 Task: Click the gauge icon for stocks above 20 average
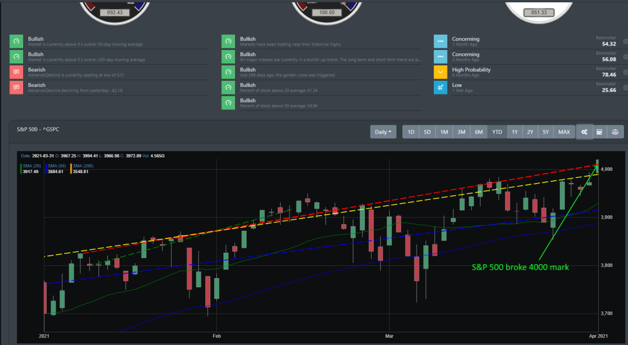click(x=228, y=87)
